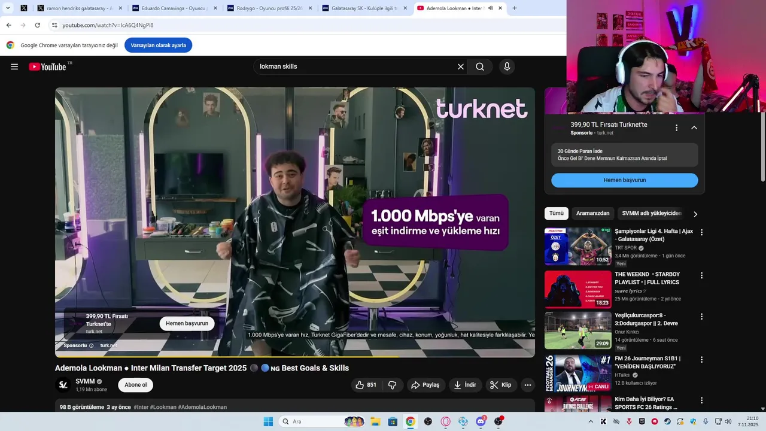
Task: Open the Windows Start menu
Action: [268, 421]
